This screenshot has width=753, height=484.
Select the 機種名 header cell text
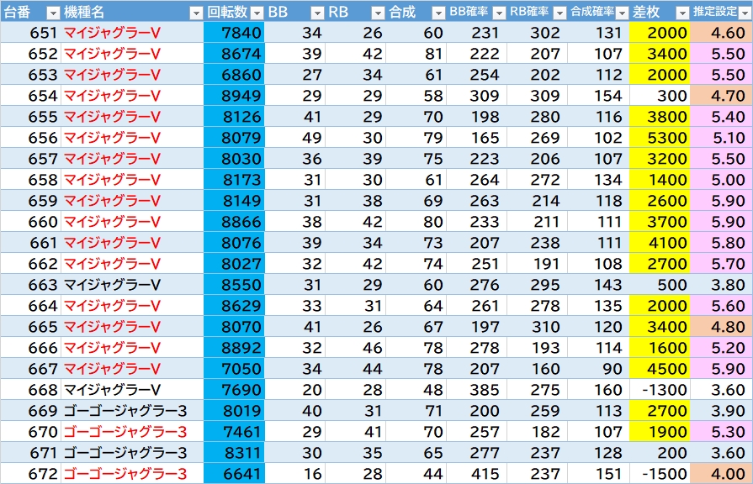(x=84, y=12)
